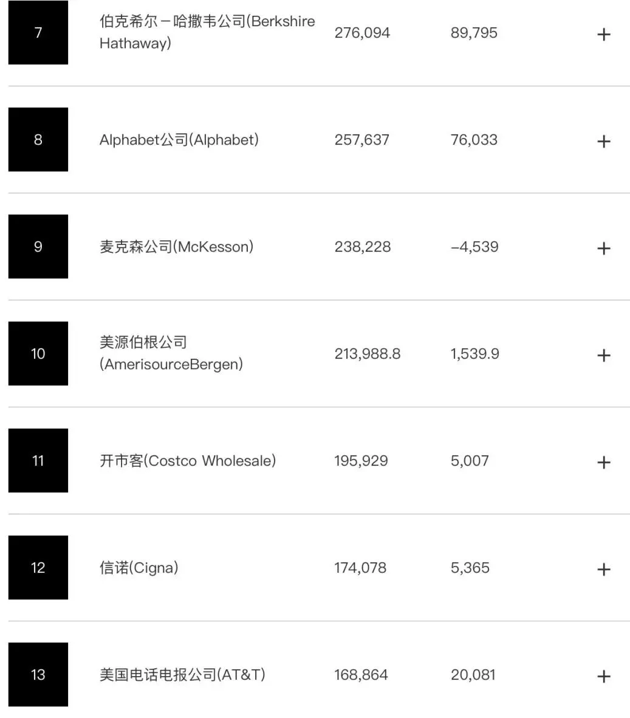
Task: Open the Alphabet company name link
Action: coord(179,140)
